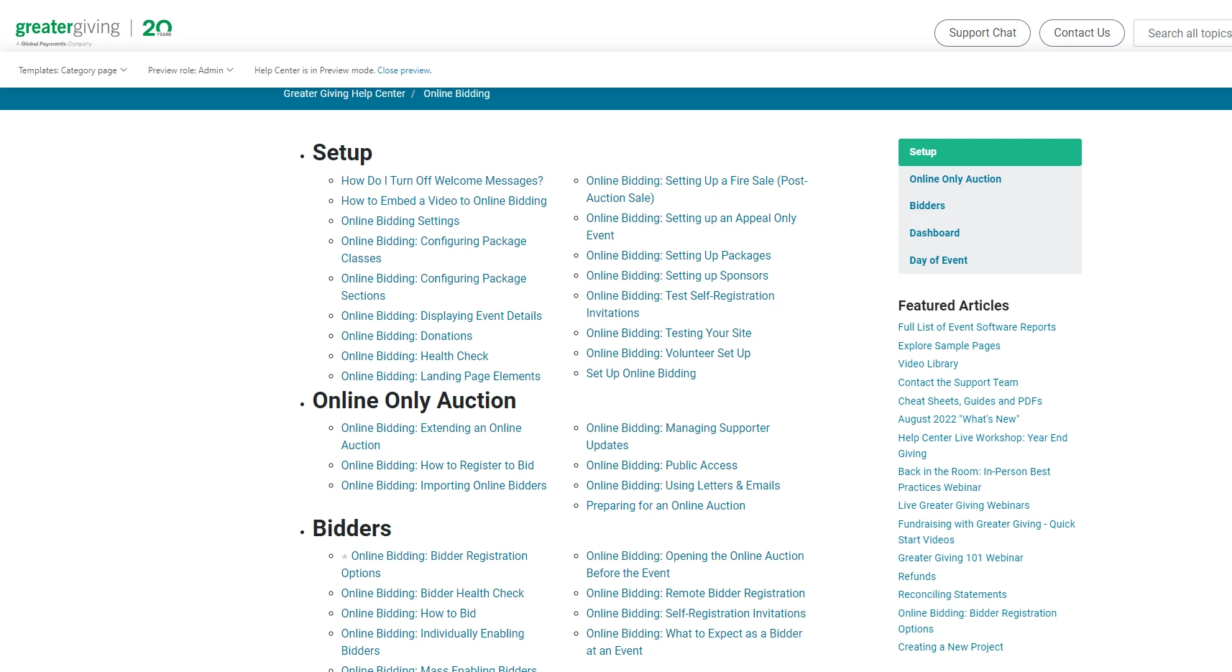Open Testing Your Site article
Viewport: 1232px width, 672px height.
pyautogui.click(x=668, y=333)
